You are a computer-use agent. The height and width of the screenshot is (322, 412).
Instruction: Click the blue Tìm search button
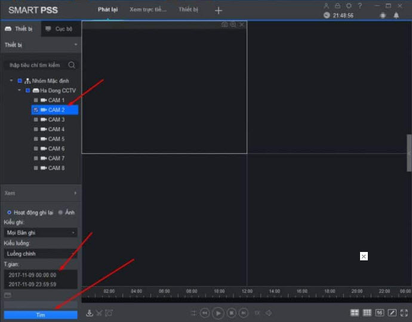41,315
